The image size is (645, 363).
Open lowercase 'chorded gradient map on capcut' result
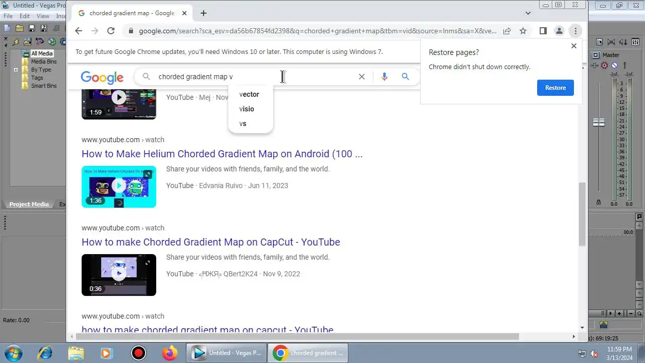point(207,330)
